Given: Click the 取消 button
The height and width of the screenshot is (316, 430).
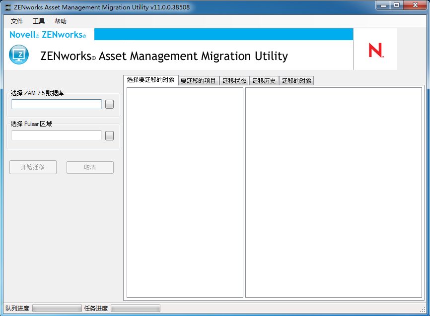Looking at the screenshot, I should click(x=90, y=167).
